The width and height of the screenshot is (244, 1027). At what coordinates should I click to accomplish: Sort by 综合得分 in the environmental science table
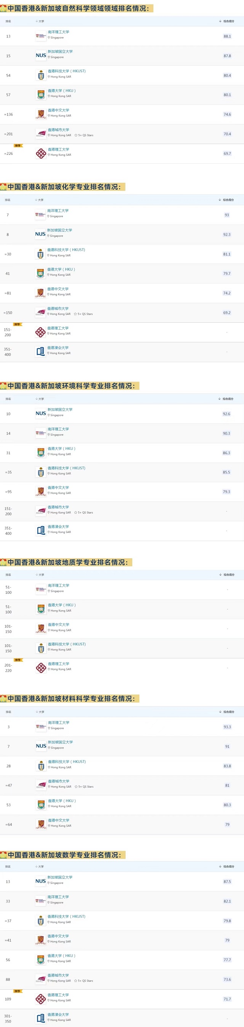[x=226, y=399]
